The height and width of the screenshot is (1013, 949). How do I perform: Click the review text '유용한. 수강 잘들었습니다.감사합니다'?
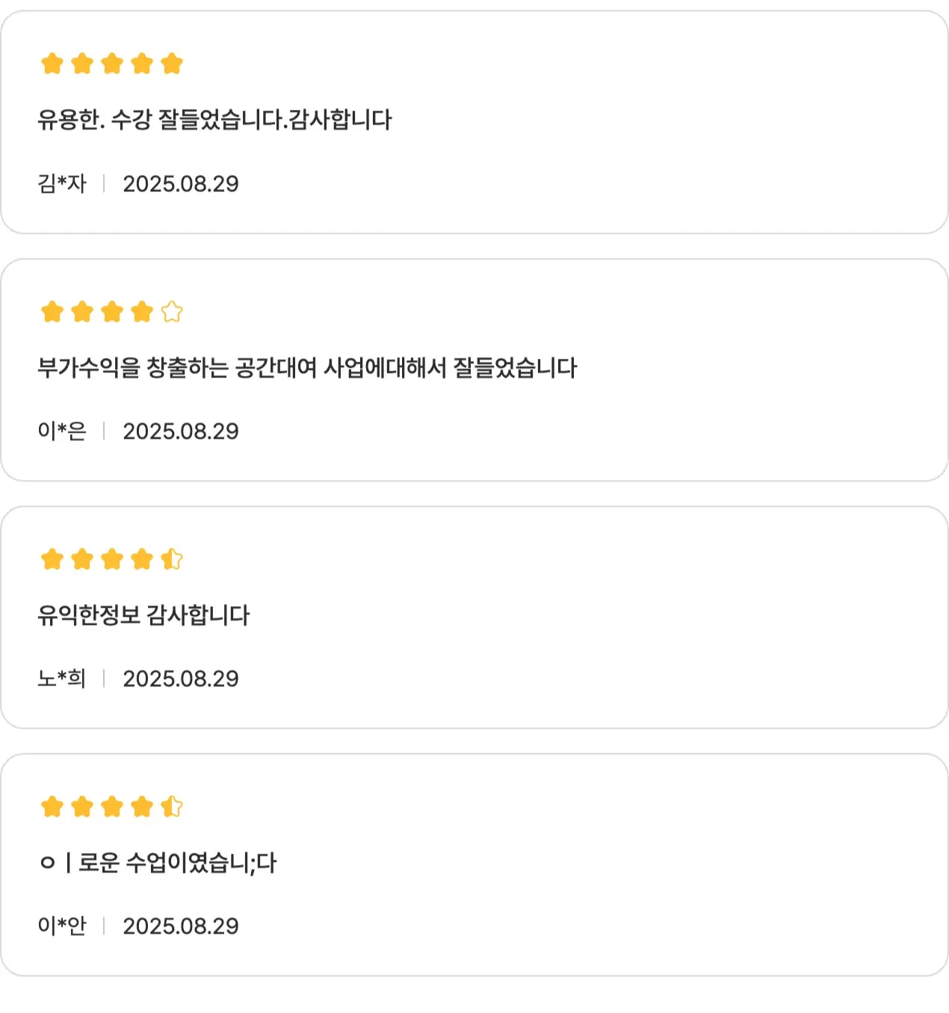click(214, 120)
